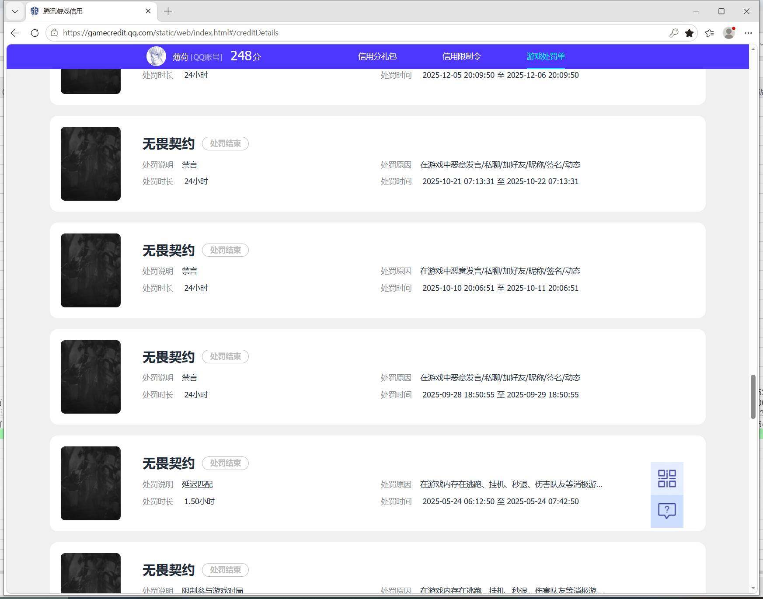Show the QR code floating button
The image size is (763, 599).
click(x=667, y=479)
